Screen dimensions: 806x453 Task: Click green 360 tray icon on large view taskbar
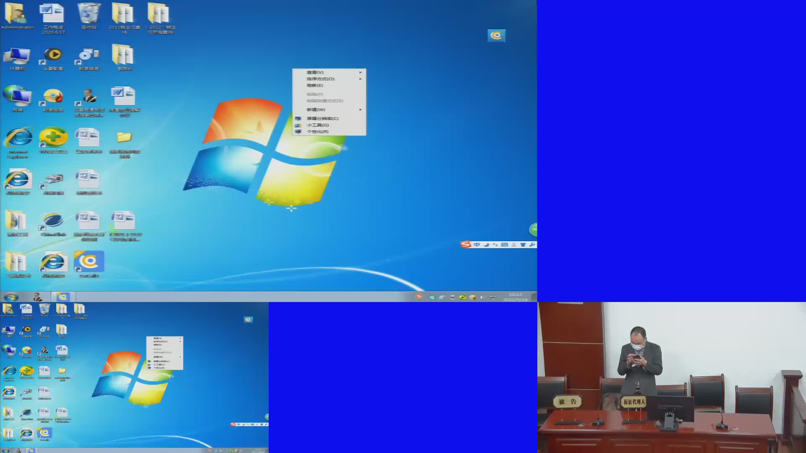pyautogui.click(x=463, y=297)
